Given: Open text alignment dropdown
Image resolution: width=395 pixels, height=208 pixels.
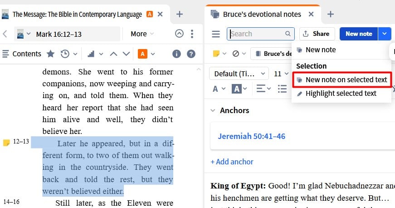Looking at the screenshot, I should pos(263,89).
